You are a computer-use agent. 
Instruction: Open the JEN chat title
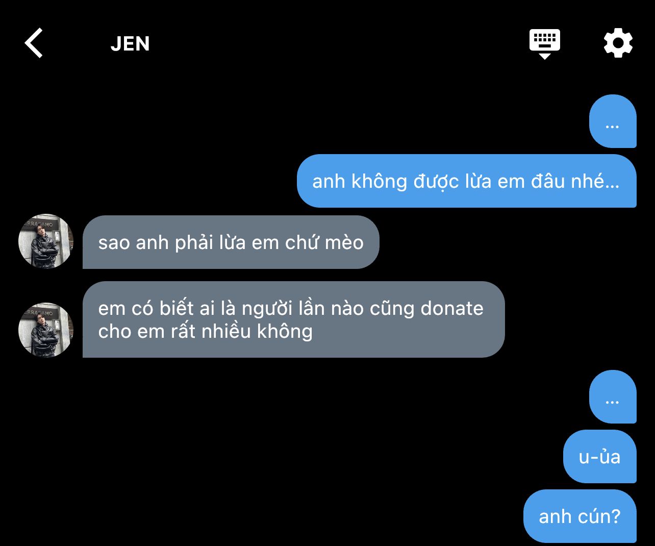click(130, 44)
